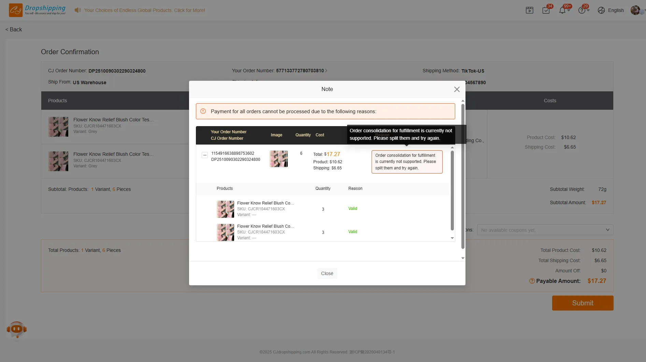Click the endless global products announcement link
Screen dimensions: 646x362
coord(144,10)
